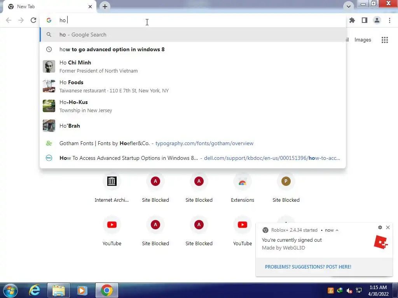This screenshot has width=398, height=298.
Task: Select the Ho Foods suggestion
Action: (193, 86)
